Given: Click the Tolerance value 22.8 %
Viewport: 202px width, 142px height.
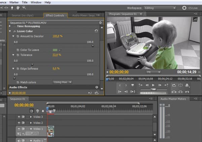Looking at the screenshot, I should coord(57,55).
